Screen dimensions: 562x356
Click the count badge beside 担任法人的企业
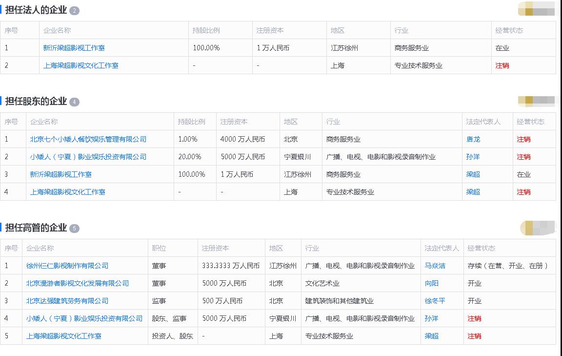(74, 11)
